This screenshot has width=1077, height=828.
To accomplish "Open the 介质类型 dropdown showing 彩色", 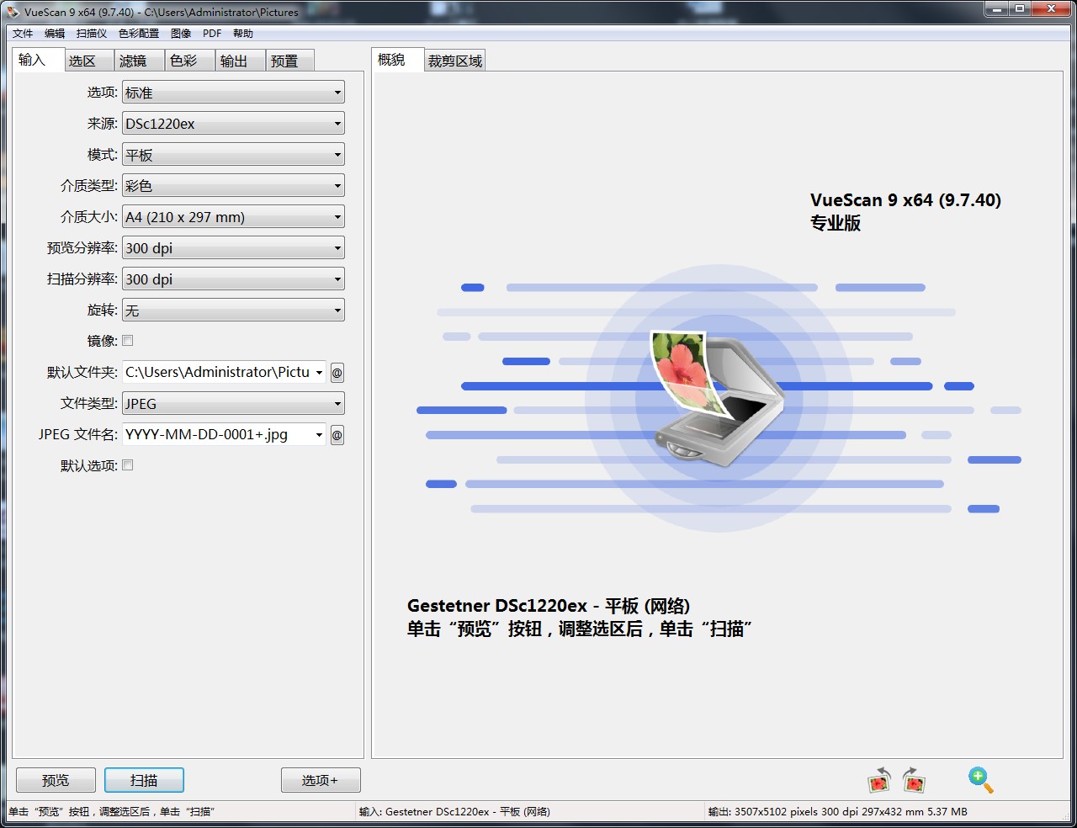I will [233, 186].
